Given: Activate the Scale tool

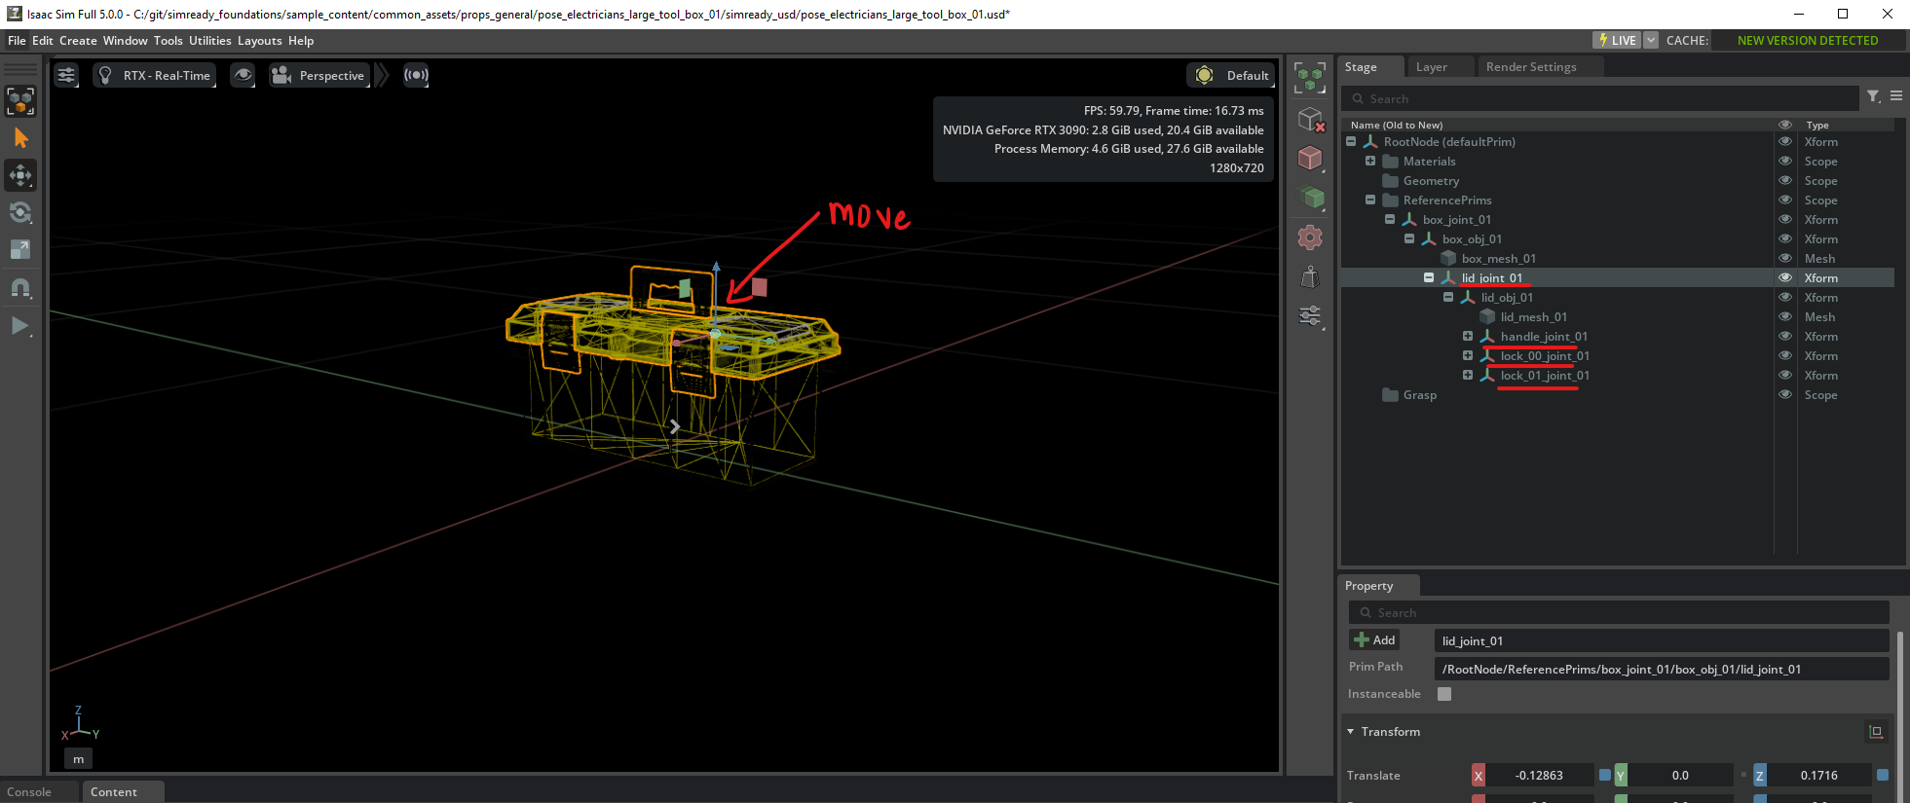Looking at the screenshot, I should point(20,250).
